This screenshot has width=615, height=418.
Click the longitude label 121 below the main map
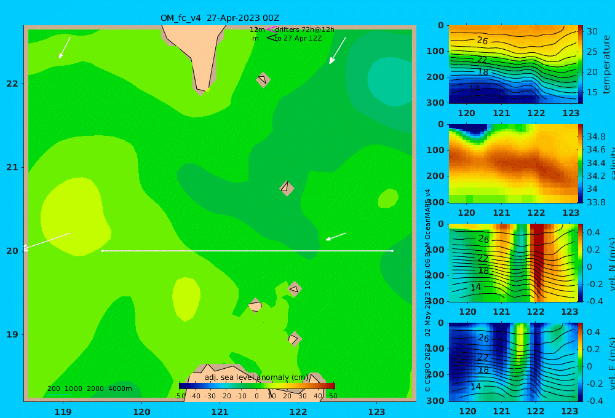pyautogui.click(x=220, y=412)
